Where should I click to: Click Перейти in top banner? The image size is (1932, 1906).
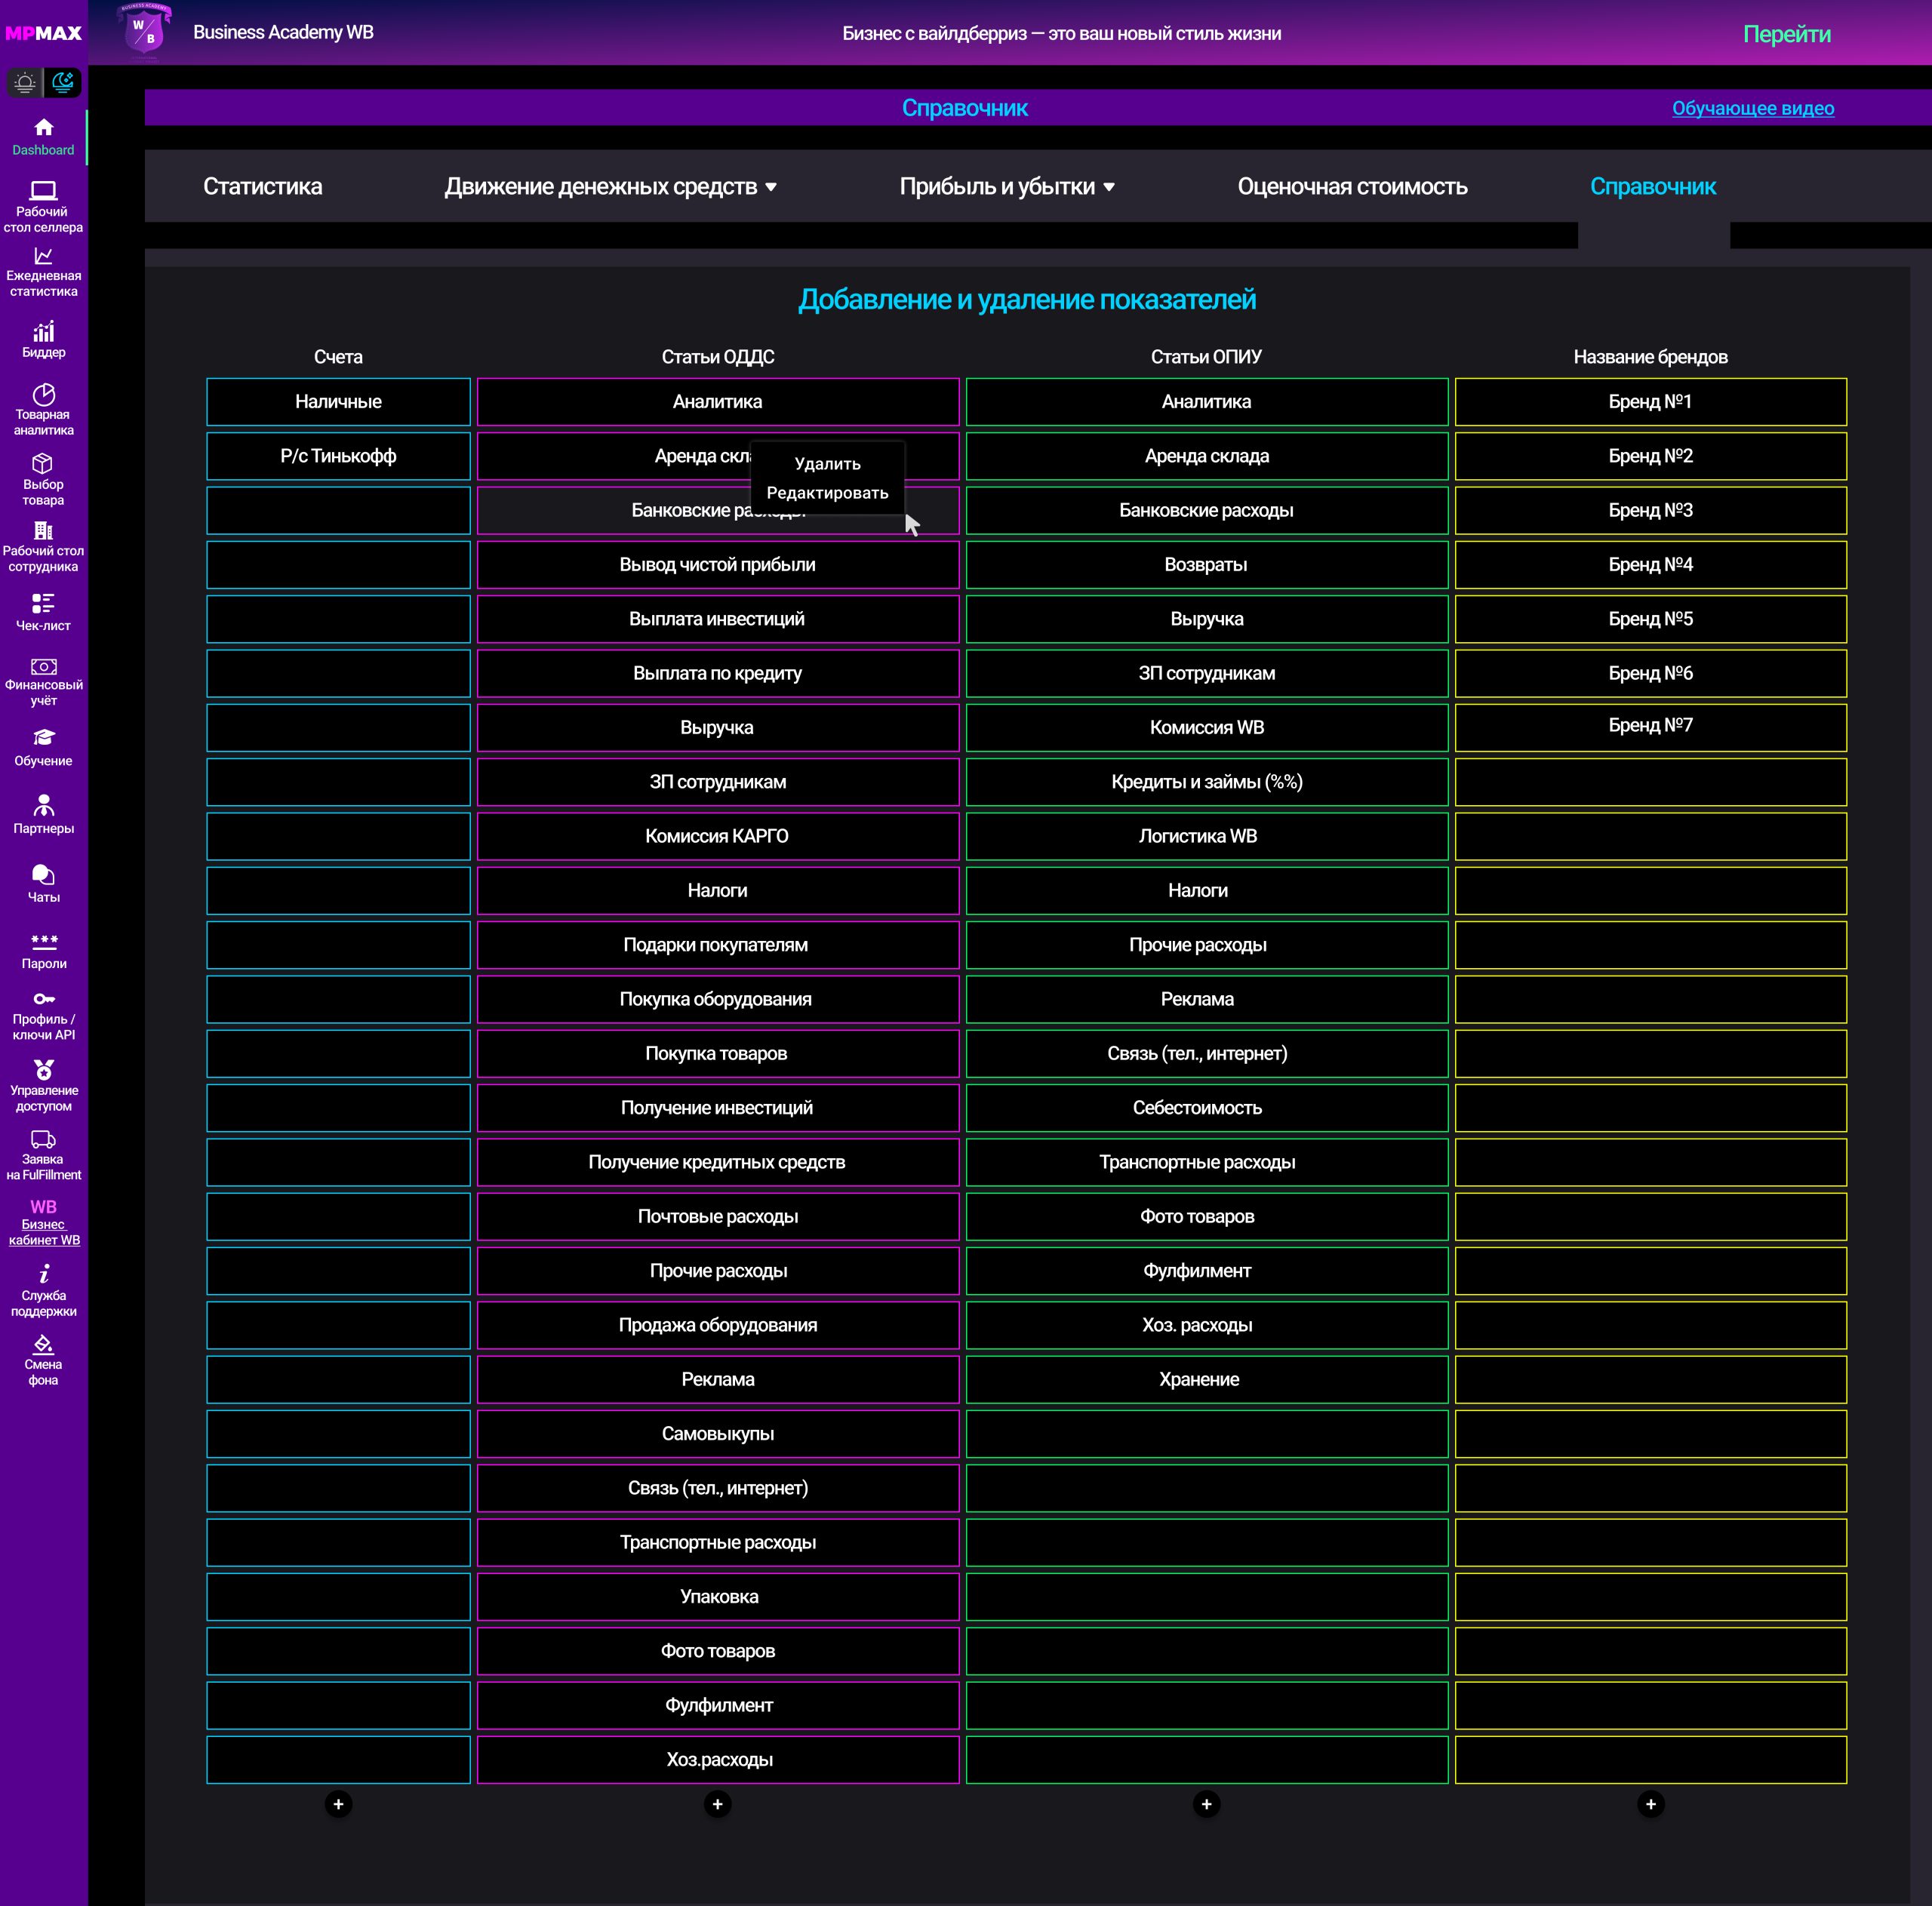(1786, 34)
